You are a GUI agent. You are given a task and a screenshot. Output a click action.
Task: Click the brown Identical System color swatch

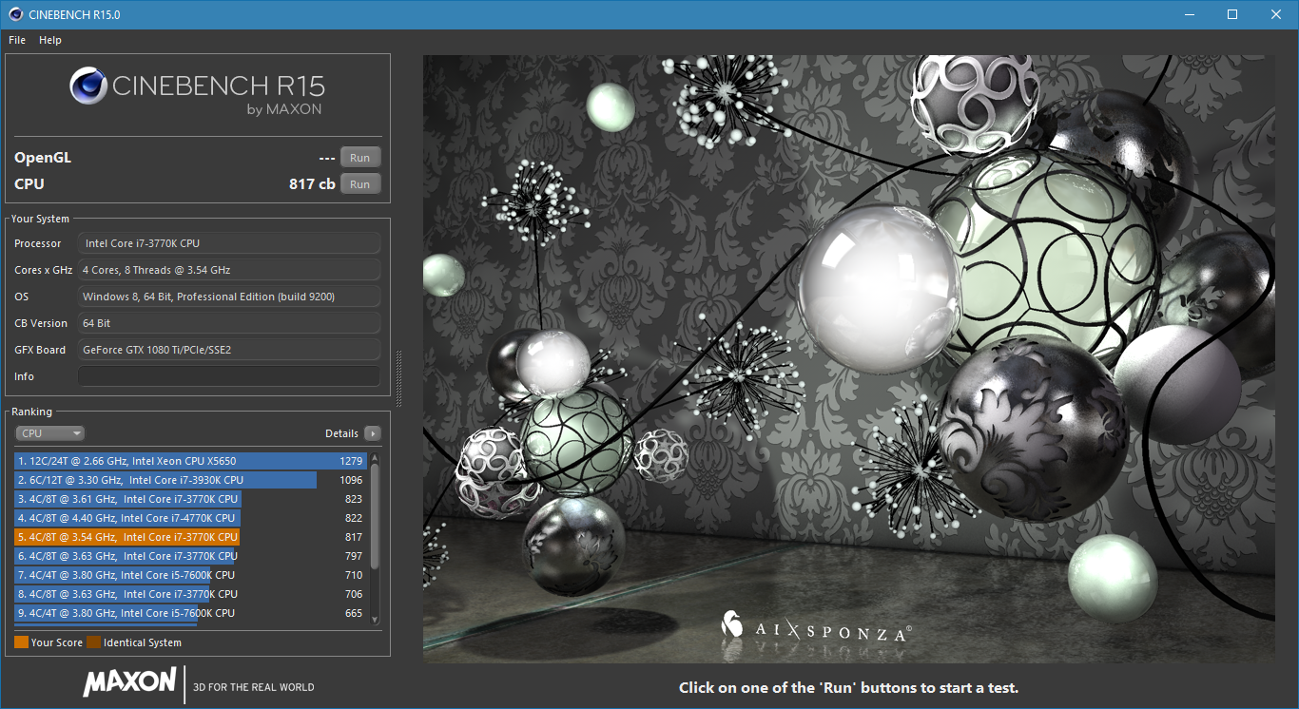[94, 642]
